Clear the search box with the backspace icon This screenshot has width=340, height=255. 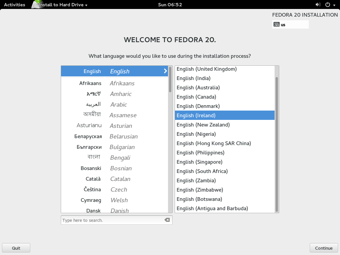pyautogui.click(x=167, y=220)
